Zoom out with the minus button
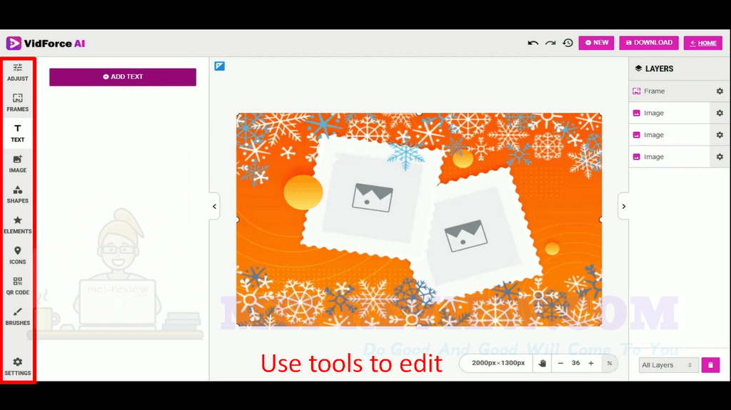The height and width of the screenshot is (410, 731). tap(560, 364)
